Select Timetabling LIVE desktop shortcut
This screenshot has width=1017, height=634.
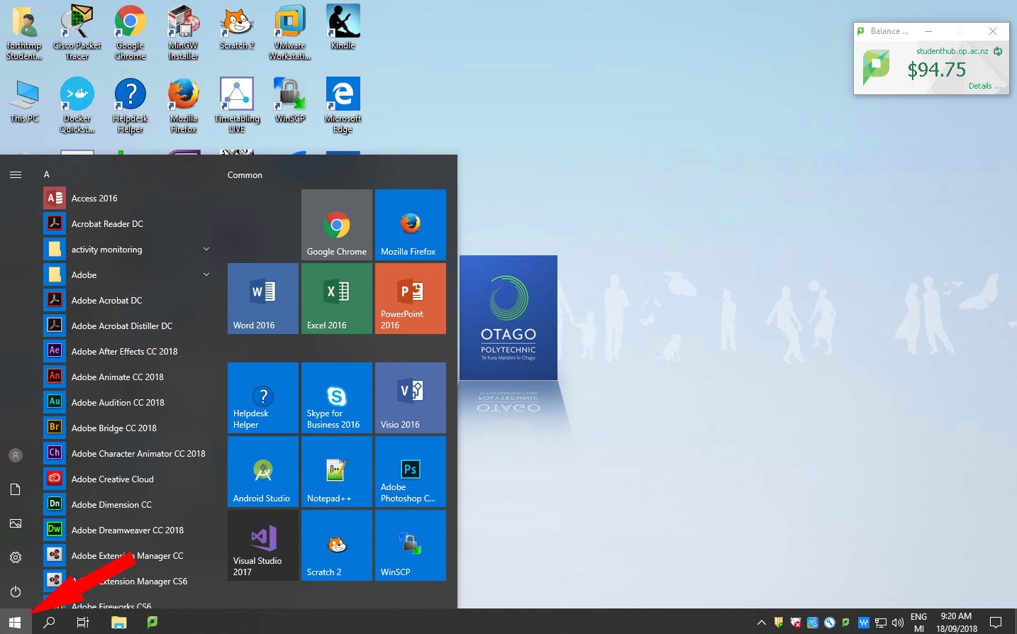237,105
